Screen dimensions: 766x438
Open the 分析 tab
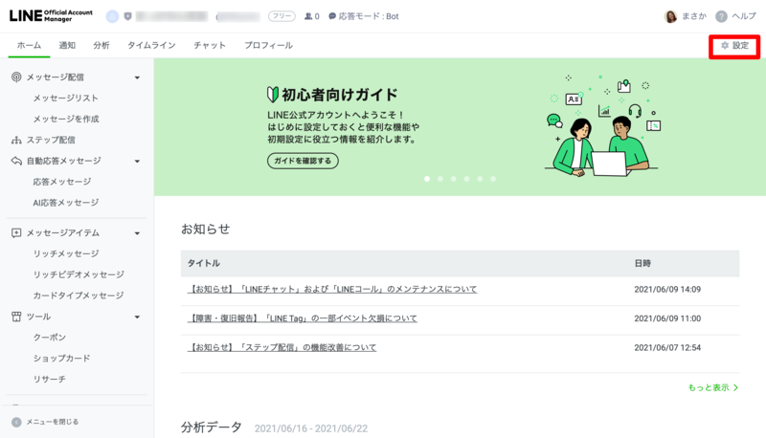(101, 45)
